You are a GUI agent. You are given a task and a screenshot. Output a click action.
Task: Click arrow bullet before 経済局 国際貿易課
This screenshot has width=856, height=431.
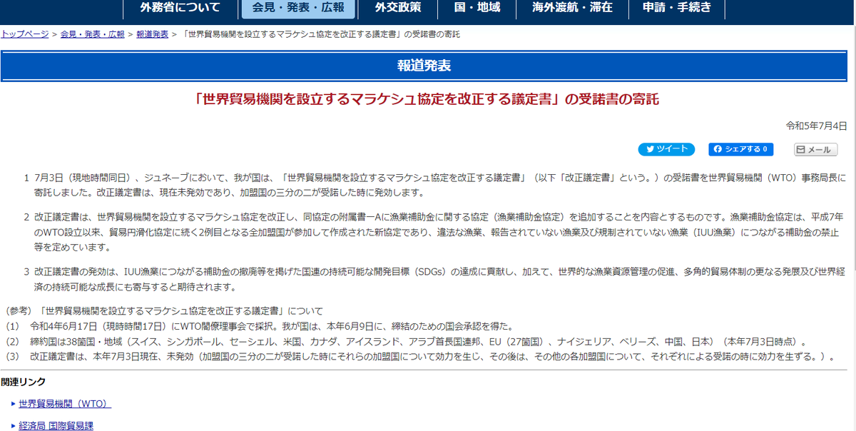(14, 427)
